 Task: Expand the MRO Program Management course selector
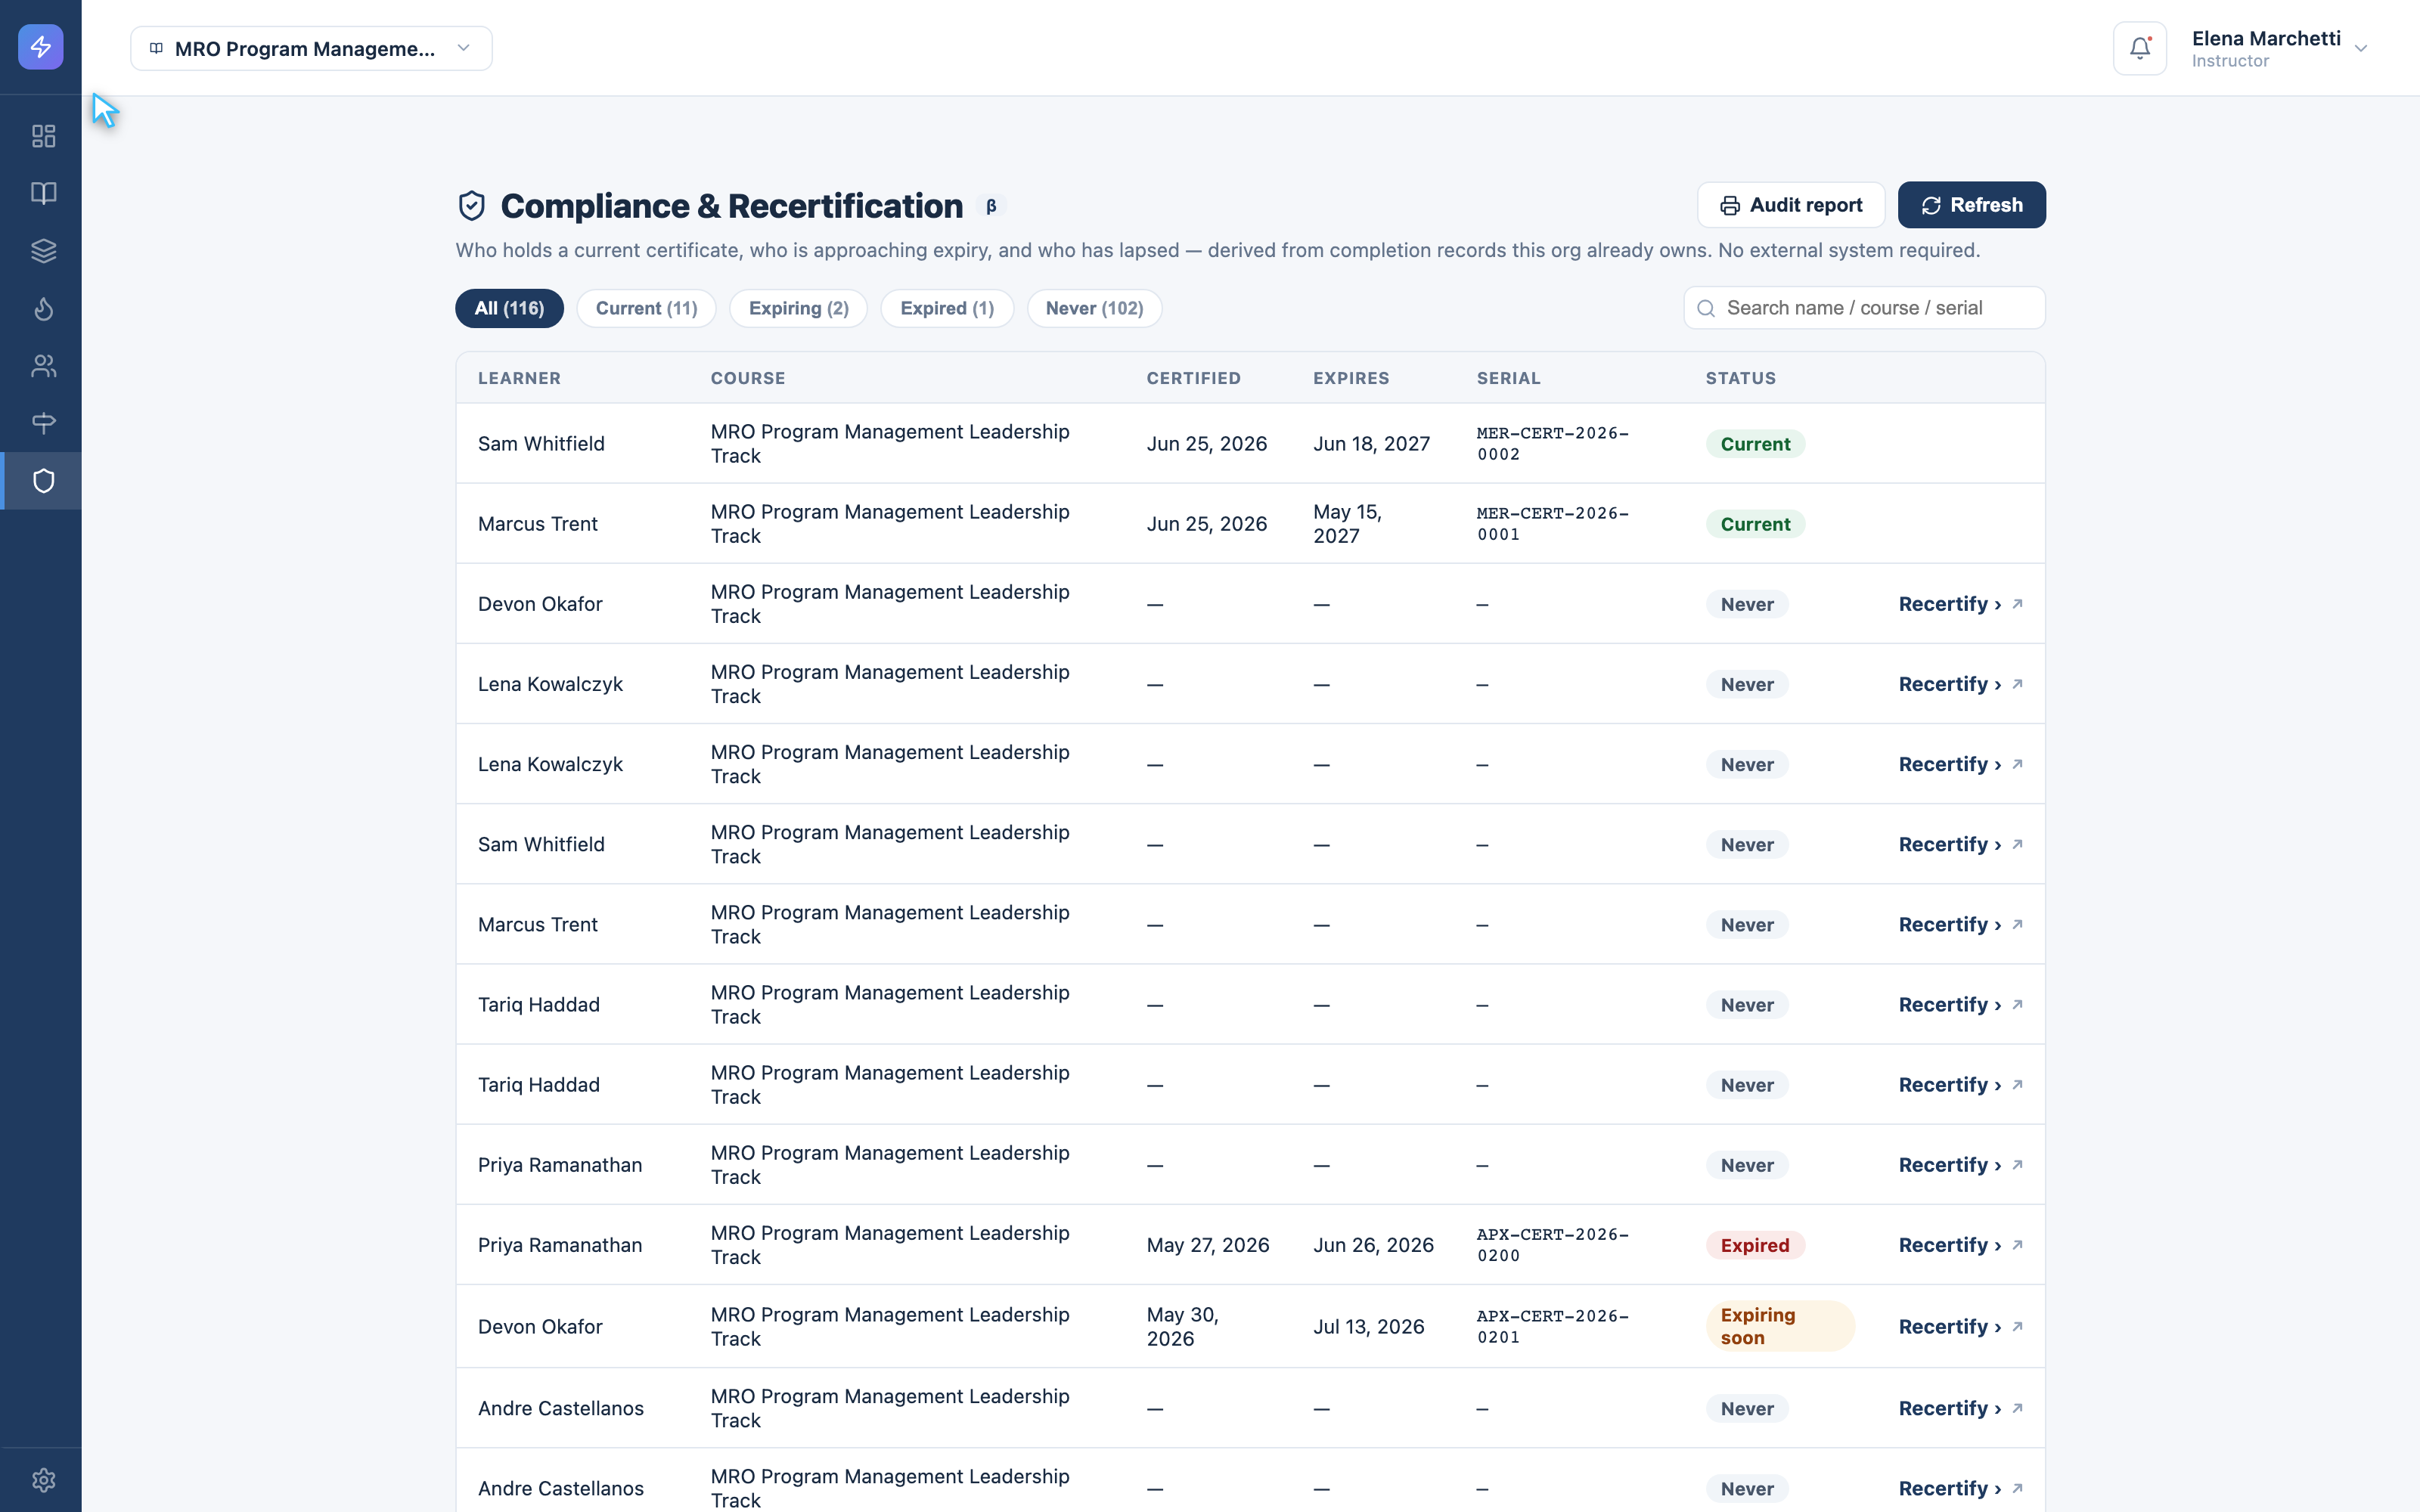(311, 48)
